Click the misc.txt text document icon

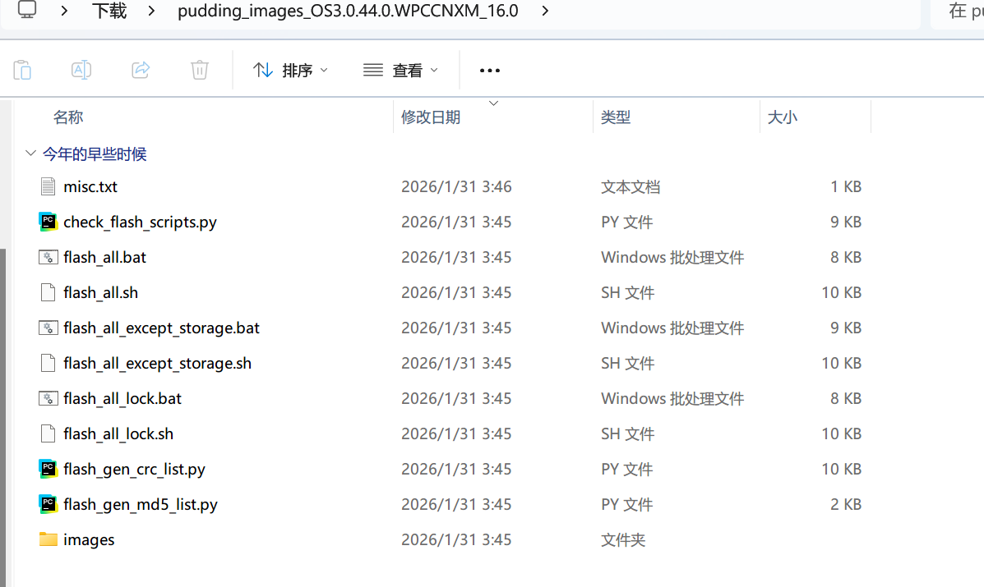coord(49,186)
